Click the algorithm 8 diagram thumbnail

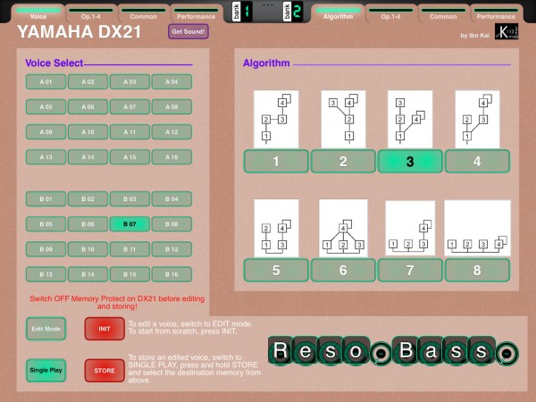[477, 228]
